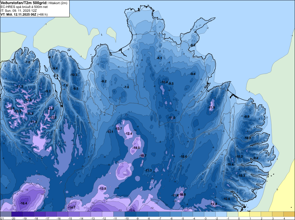Select the legend swatch labeled -20
Image resolution: width=295 pixels, height=220 pixels.
(x=17, y=214)
